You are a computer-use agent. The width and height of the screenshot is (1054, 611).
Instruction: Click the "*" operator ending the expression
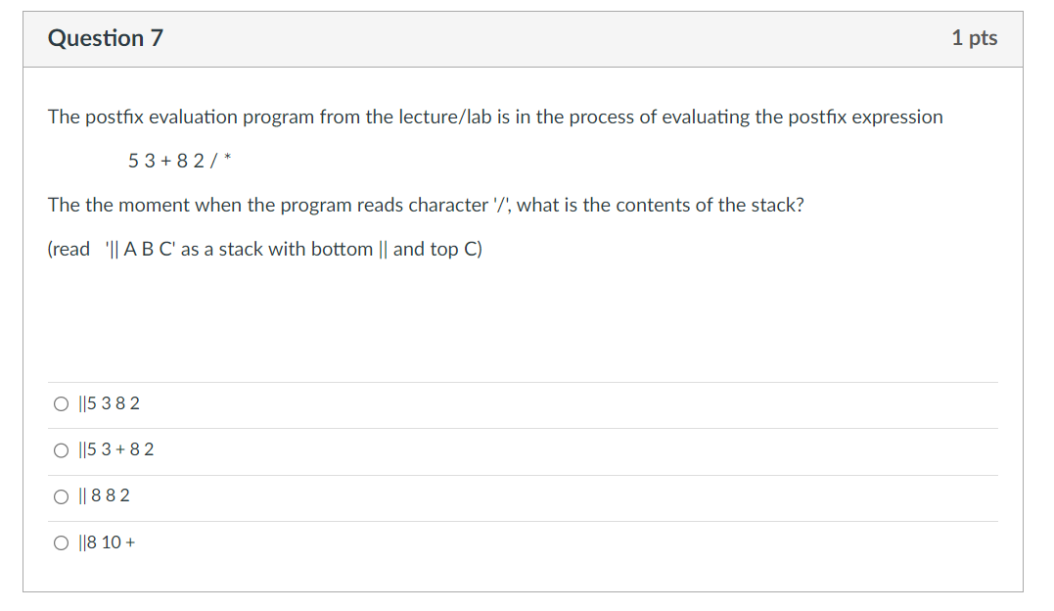click(228, 159)
